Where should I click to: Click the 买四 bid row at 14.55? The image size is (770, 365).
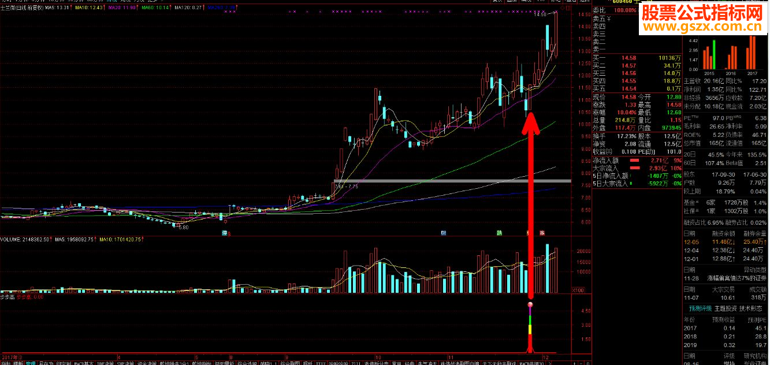(637, 81)
